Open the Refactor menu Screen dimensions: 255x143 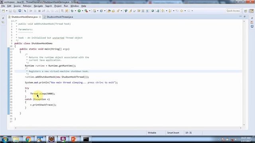[27, 6]
